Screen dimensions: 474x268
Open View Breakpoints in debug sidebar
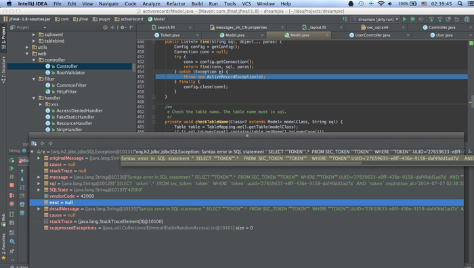pyautogui.click(x=12, y=196)
